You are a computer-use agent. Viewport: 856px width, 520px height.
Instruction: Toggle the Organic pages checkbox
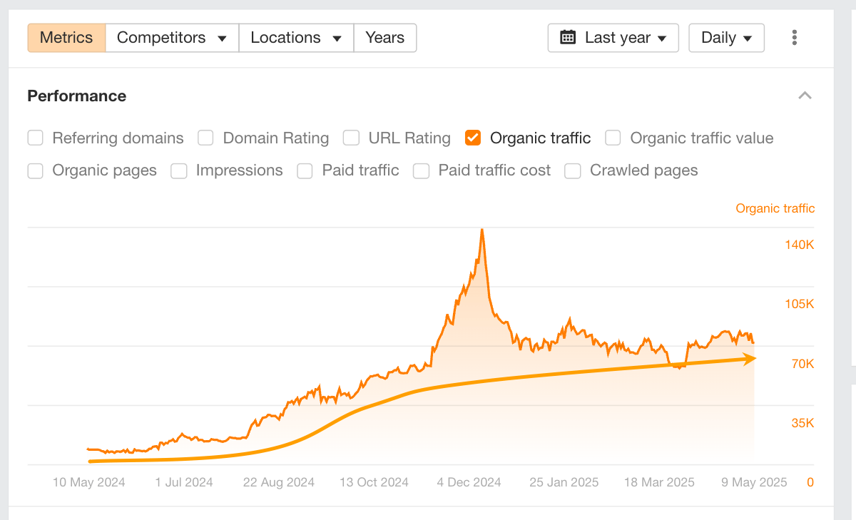[x=35, y=170]
